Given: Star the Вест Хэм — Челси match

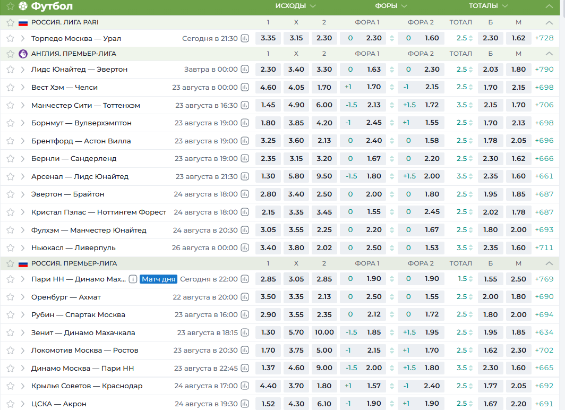Looking at the screenshot, I should tap(11, 87).
